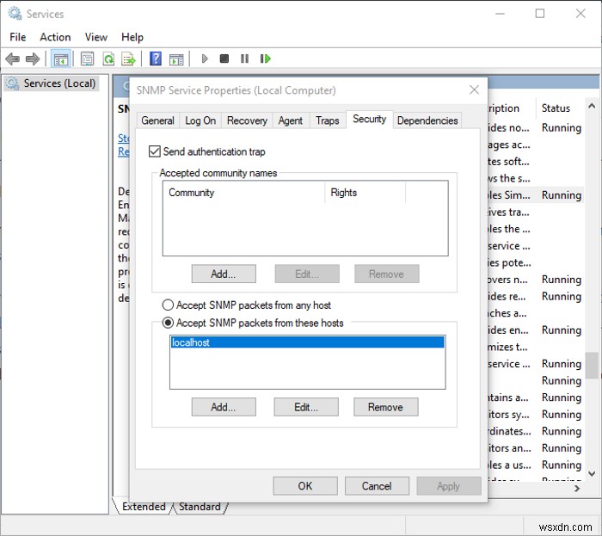Screen dimensions: 602x536
Task: Click the vertical scrollbar thumb in Services
Action: (x=592, y=366)
